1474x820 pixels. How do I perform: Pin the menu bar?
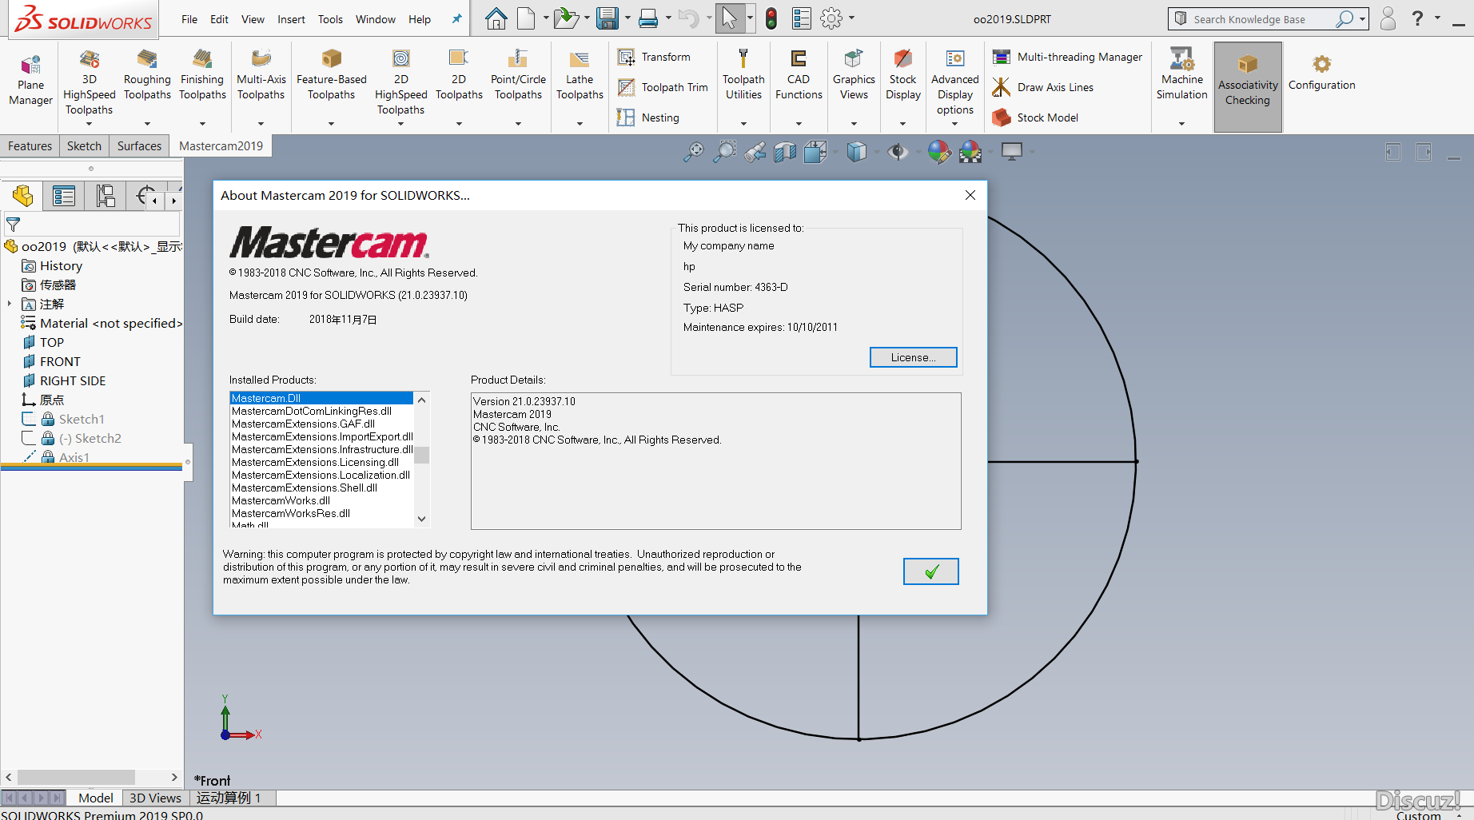[456, 19]
